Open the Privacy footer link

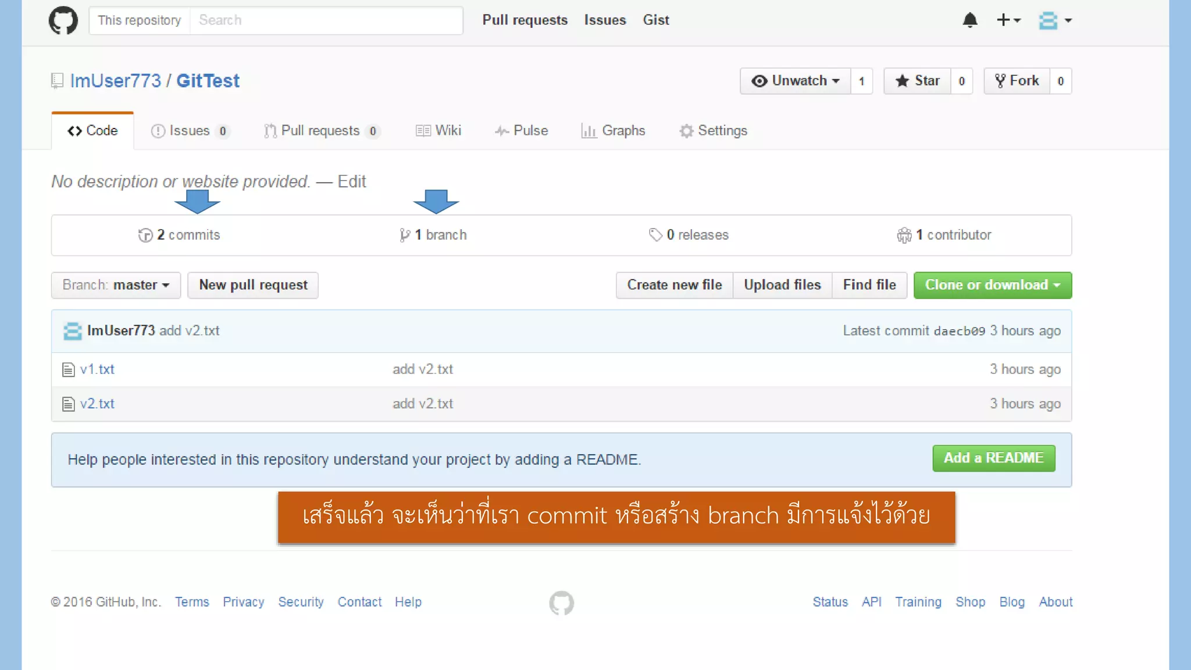[x=244, y=602]
